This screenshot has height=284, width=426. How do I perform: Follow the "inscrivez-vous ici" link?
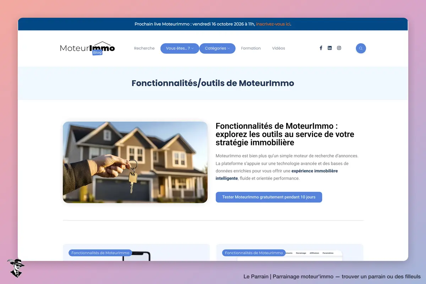273,24
